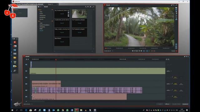
Task: Select the Clips filter
Action: 41,12
